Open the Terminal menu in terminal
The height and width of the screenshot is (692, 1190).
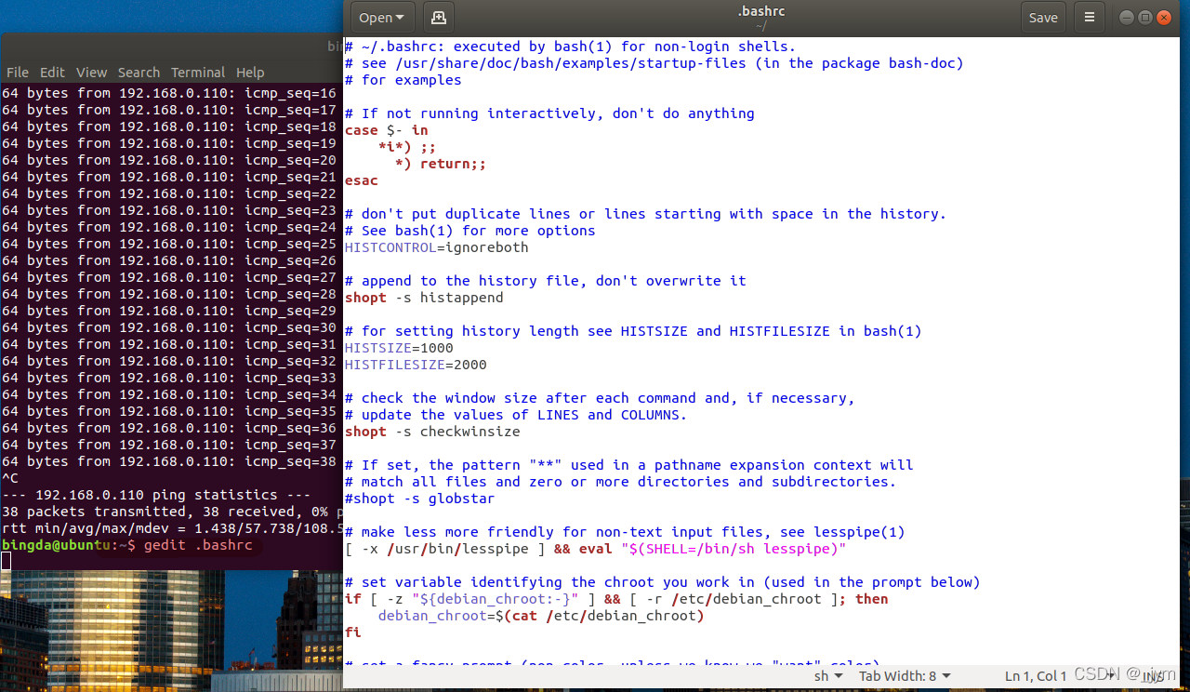[x=198, y=73]
